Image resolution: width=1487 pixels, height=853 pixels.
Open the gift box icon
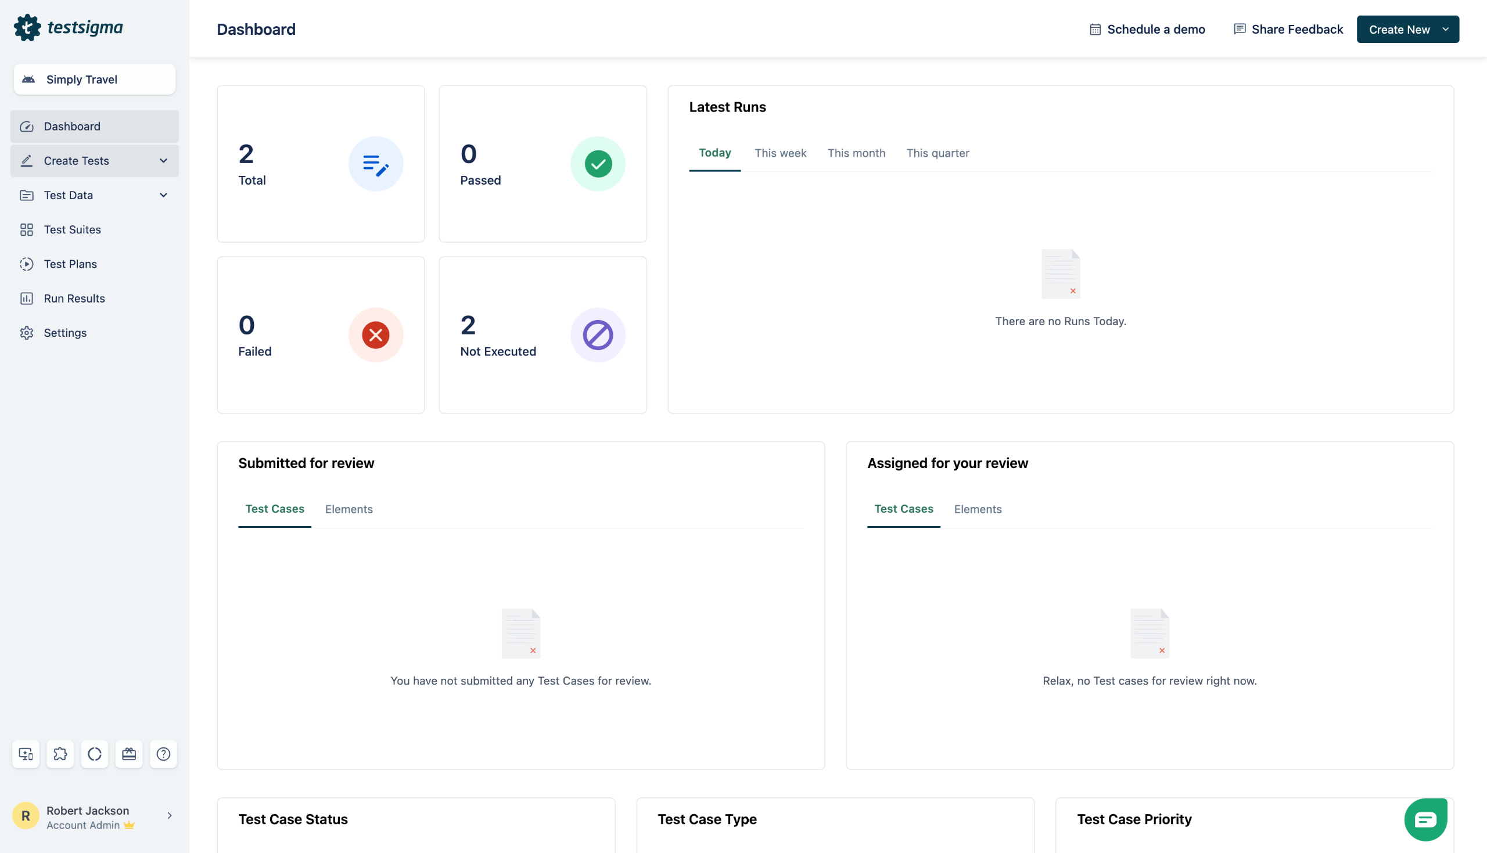(129, 754)
